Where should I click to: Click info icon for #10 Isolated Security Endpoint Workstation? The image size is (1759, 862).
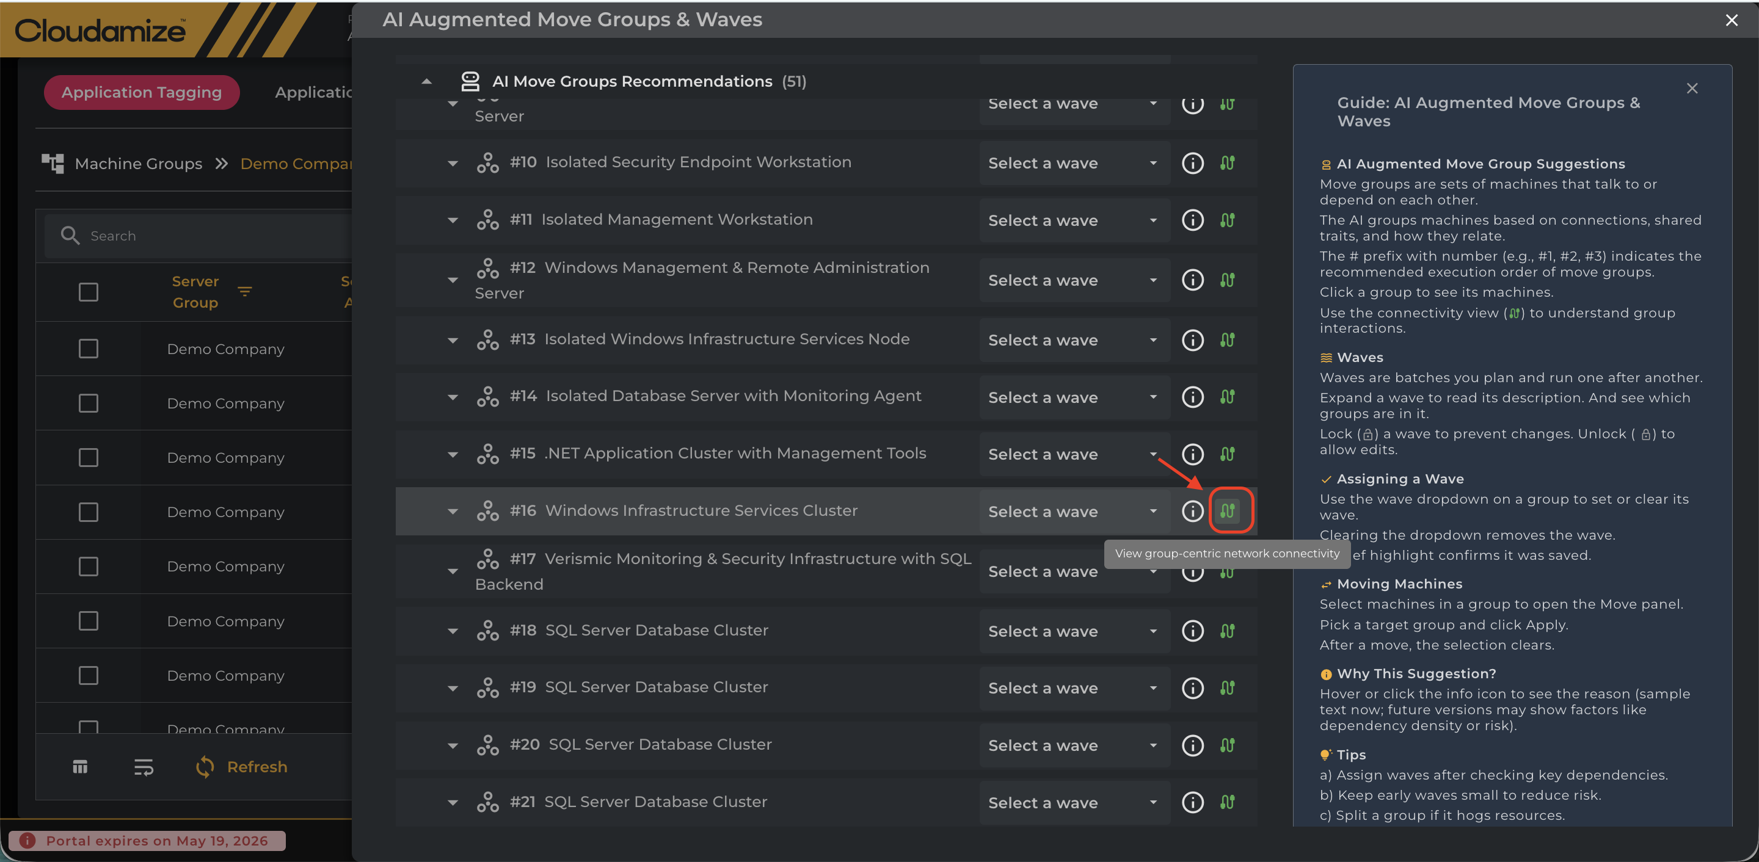[x=1192, y=163]
